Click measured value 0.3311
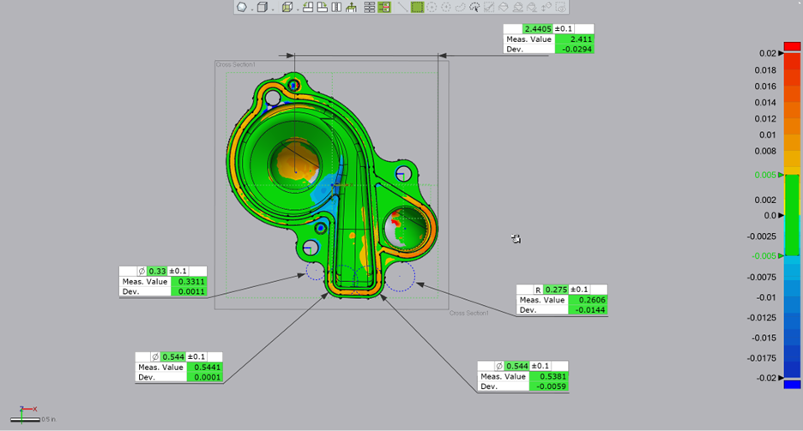The image size is (803, 431). (188, 281)
